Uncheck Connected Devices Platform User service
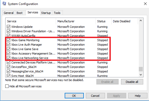 (x=9, y=62)
